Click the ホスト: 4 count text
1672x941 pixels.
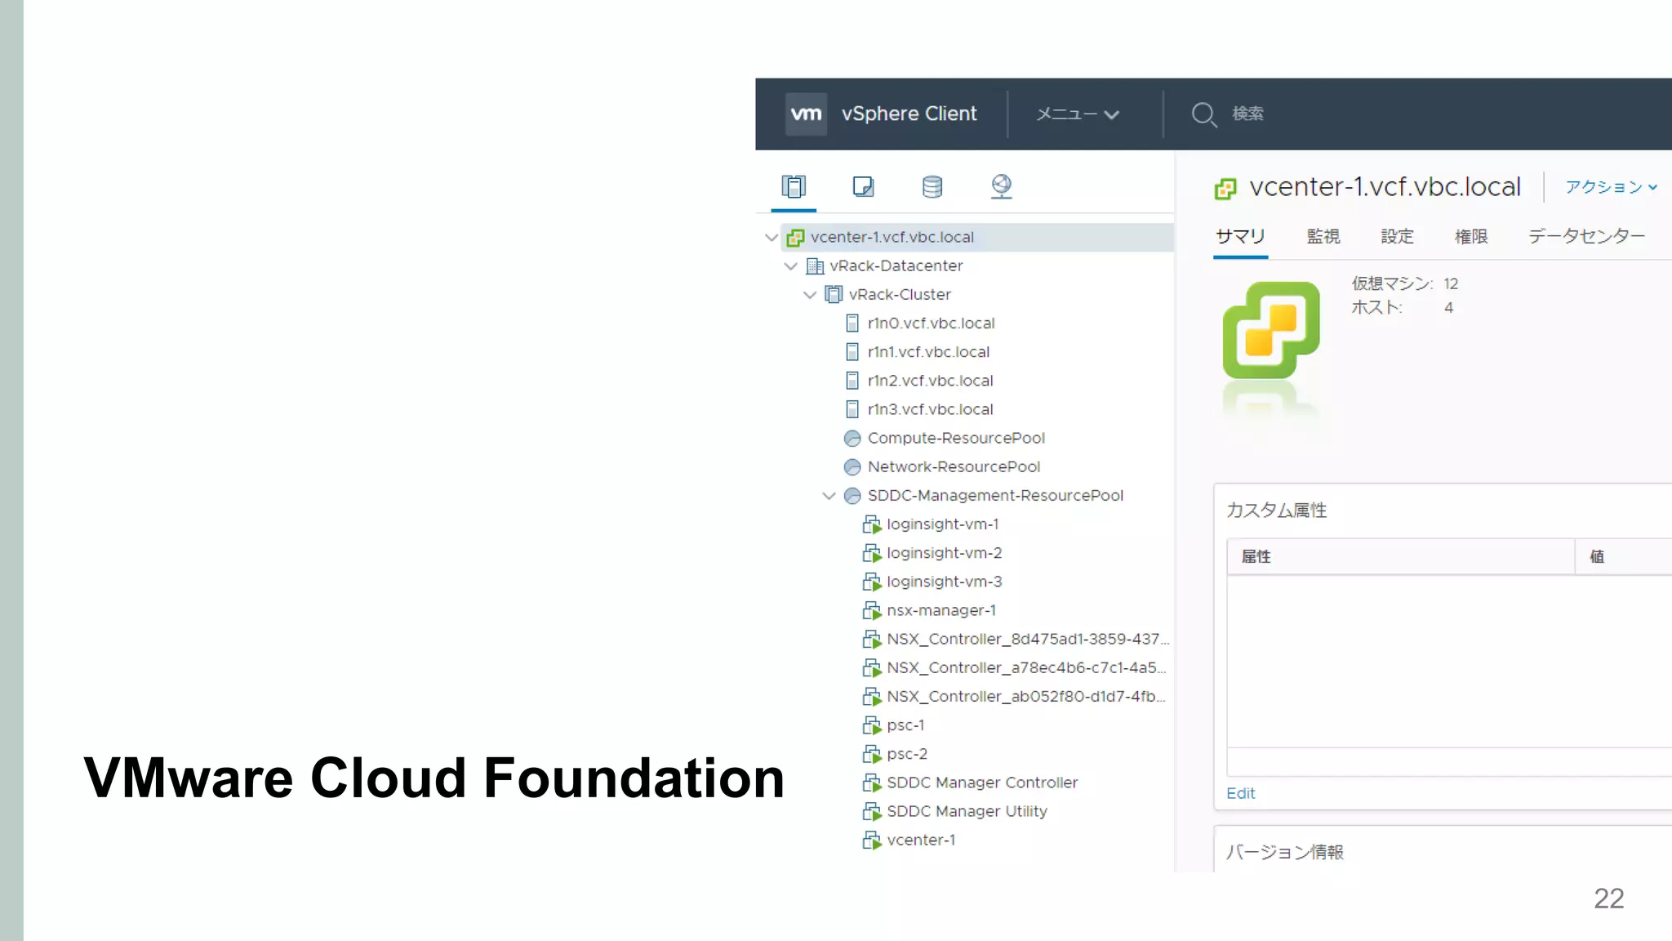tap(1402, 307)
